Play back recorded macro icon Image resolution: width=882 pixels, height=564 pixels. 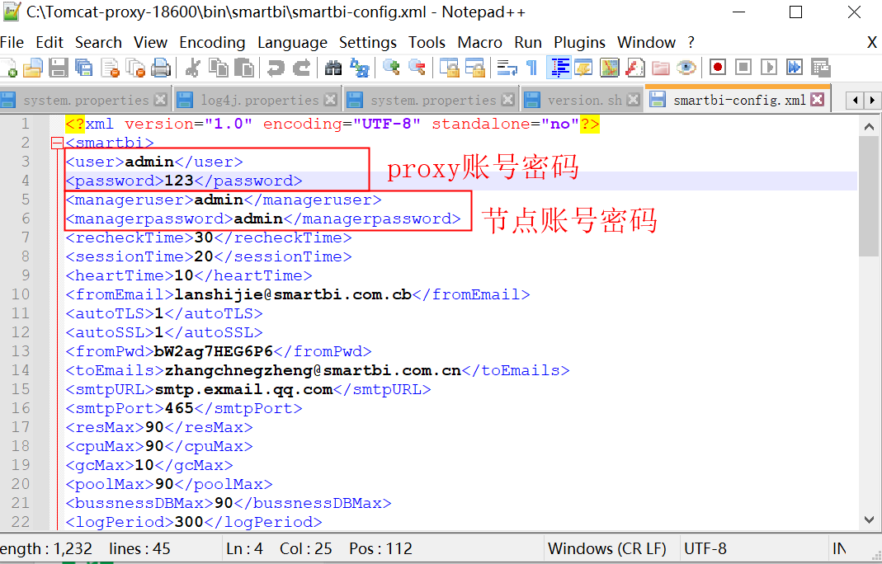coord(768,68)
